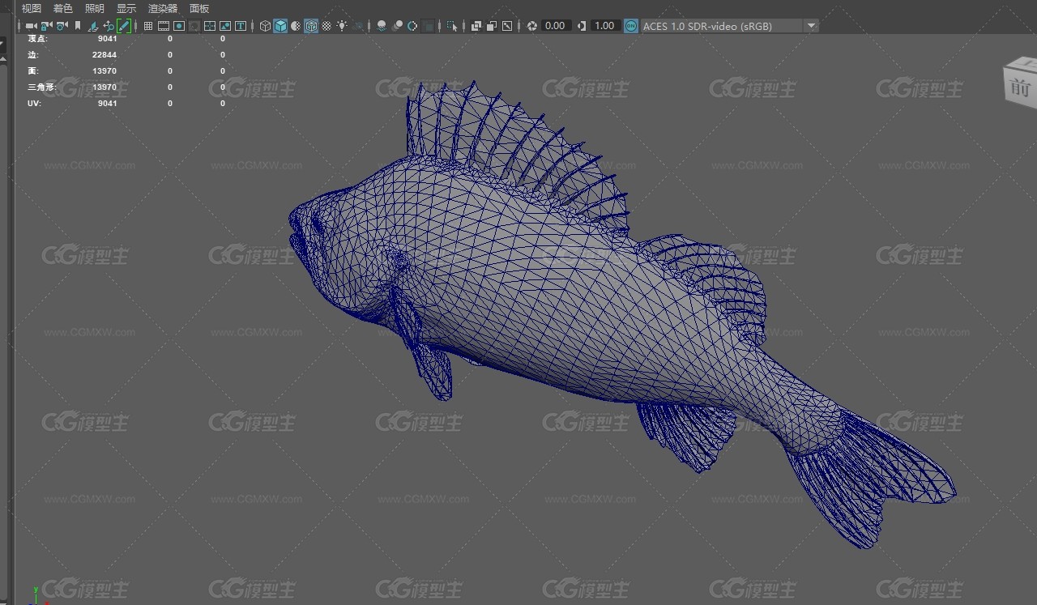Toggle the Safe Title icon
The width and height of the screenshot is (1037, 605).
click(x=241, y=26)
